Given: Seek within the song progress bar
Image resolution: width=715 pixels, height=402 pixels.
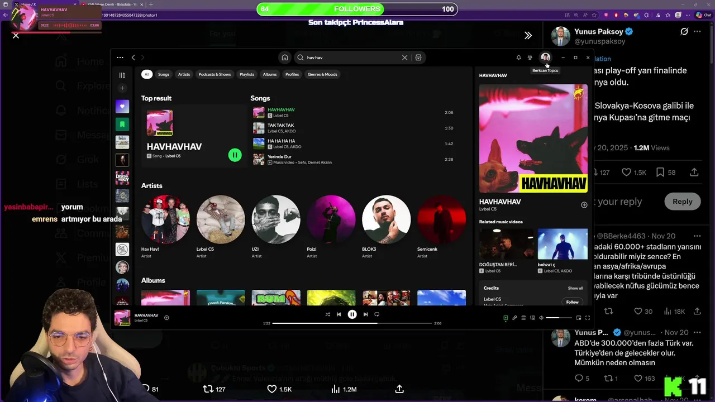Looking at the screenshot, I should tap(352, 323).
